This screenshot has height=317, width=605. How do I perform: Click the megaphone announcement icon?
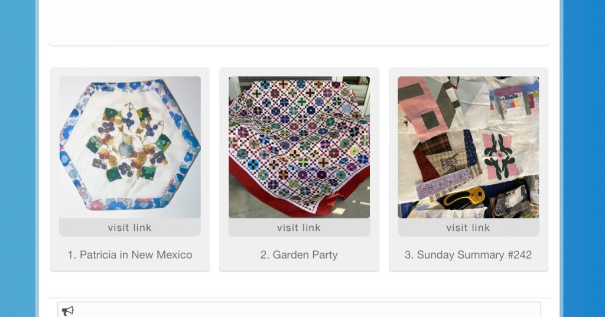[x=68, y=311]
